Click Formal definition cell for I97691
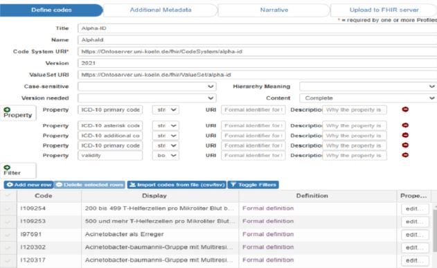Image resolution: width=437 pixels, height=268 pixels. [x=318, y=234]
